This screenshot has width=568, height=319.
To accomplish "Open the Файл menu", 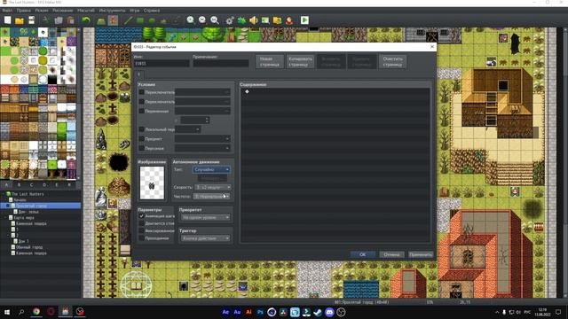I will (7, 11).
